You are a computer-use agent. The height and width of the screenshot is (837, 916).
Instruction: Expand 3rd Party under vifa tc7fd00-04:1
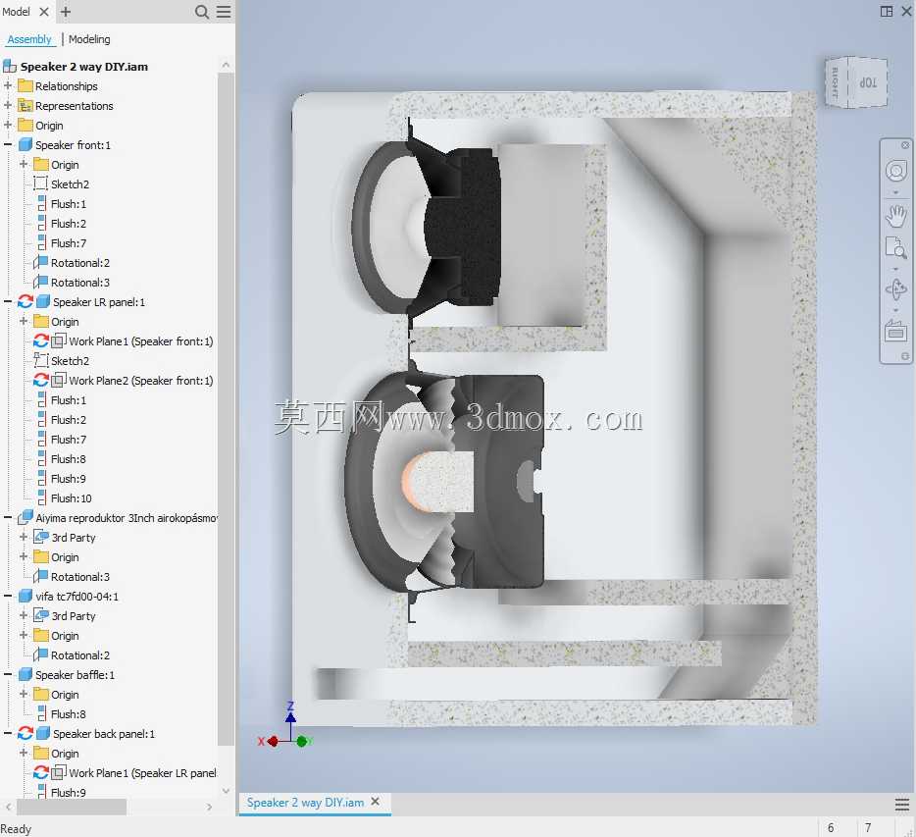(24, 615)
